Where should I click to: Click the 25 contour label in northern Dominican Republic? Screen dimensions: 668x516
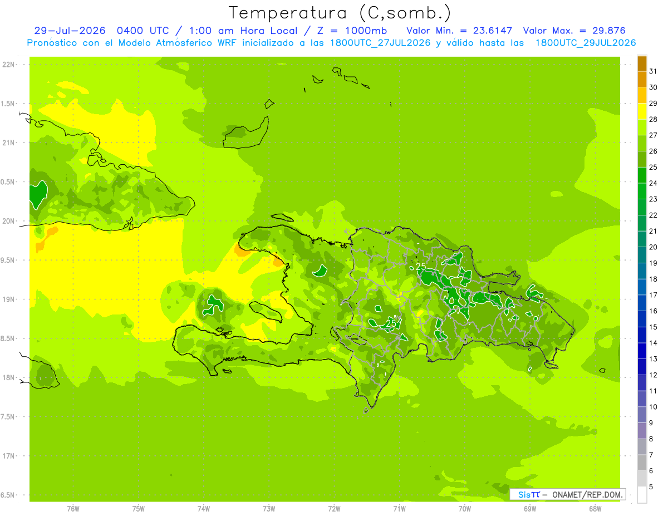421,267
